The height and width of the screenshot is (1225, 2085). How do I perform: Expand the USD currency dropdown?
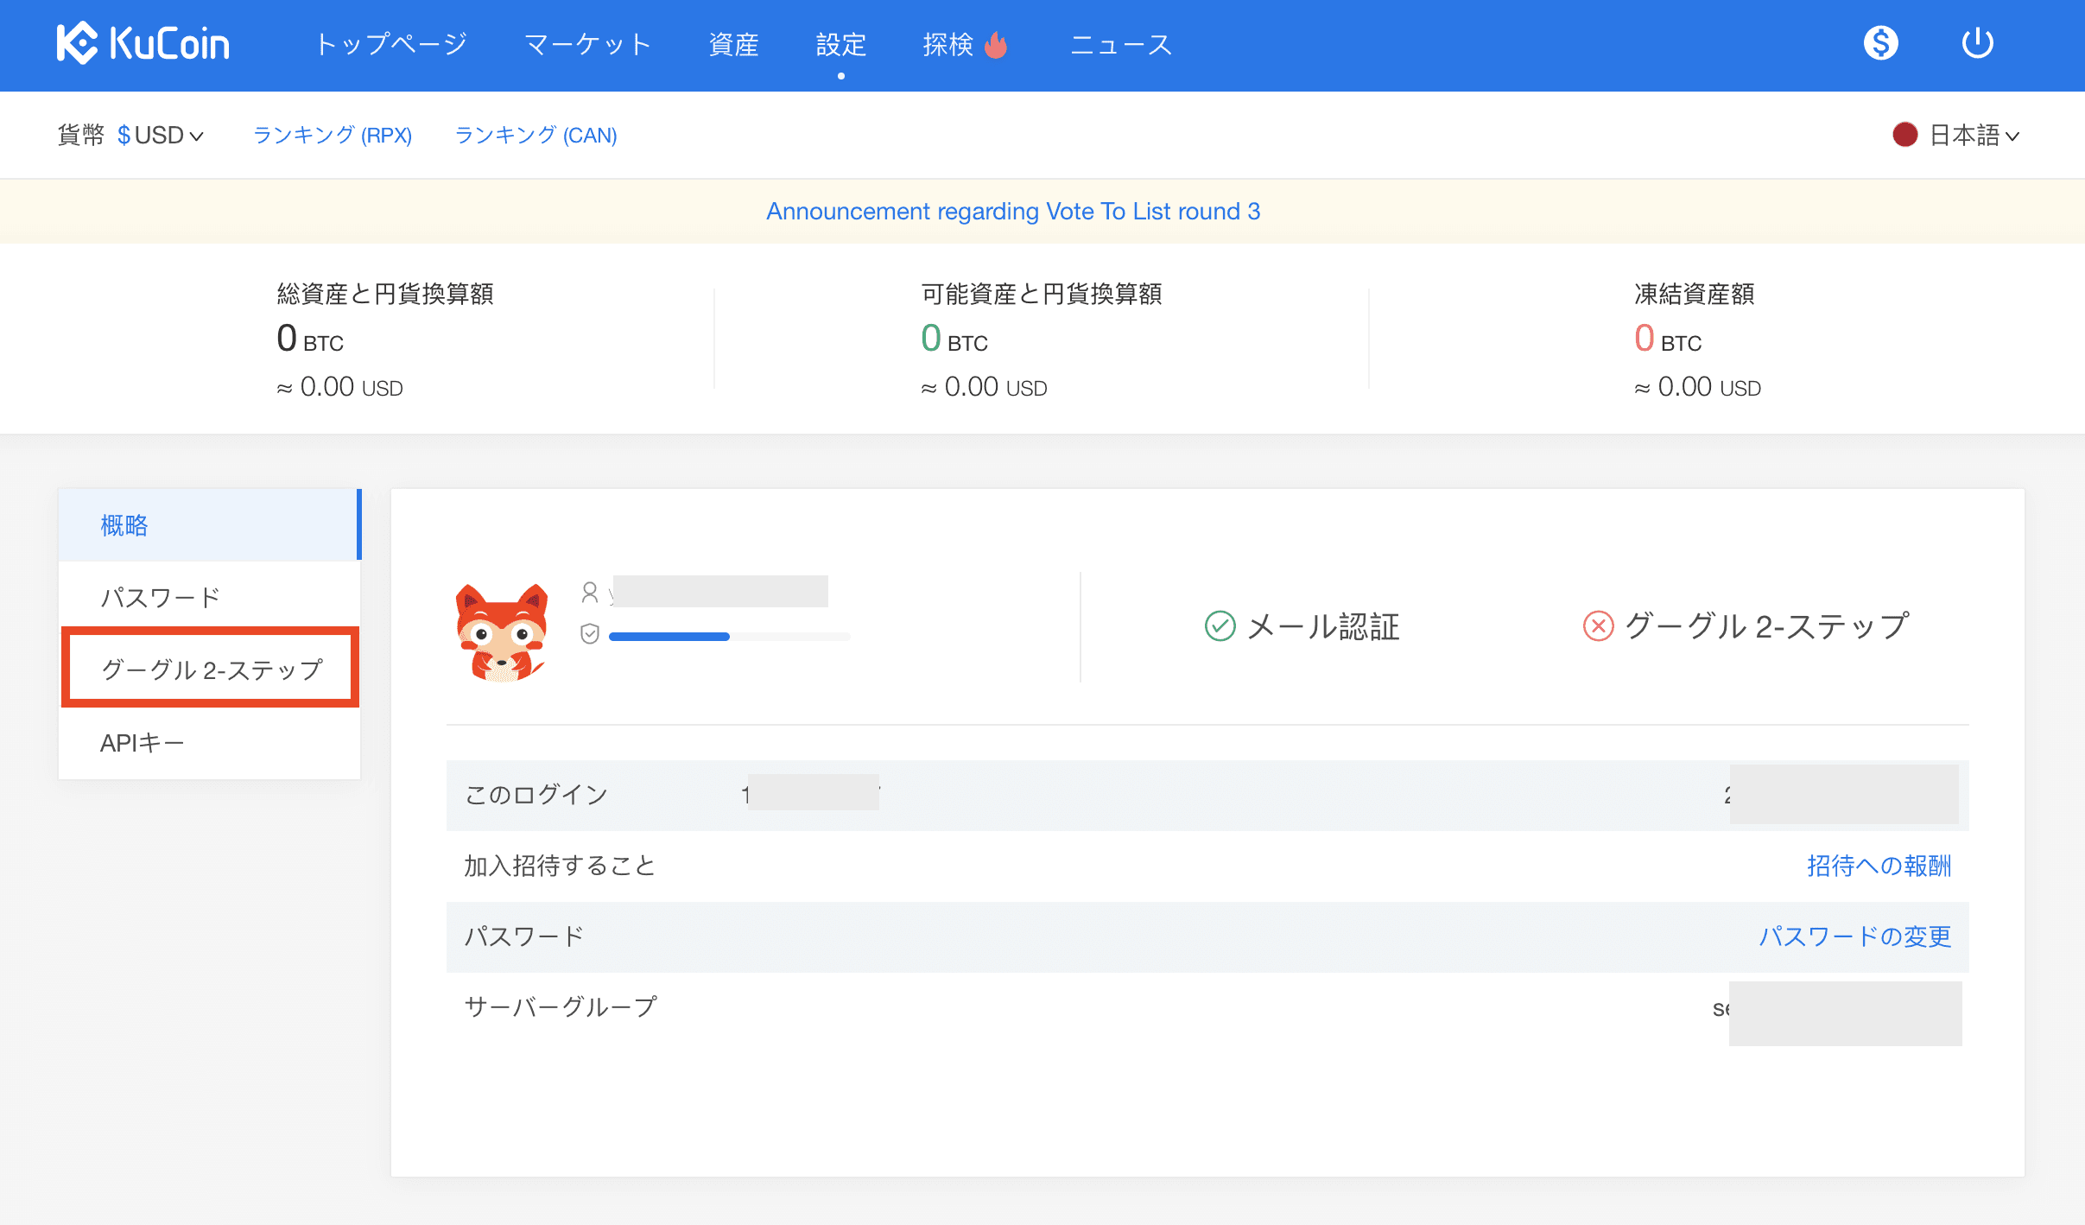click(161, 136)
